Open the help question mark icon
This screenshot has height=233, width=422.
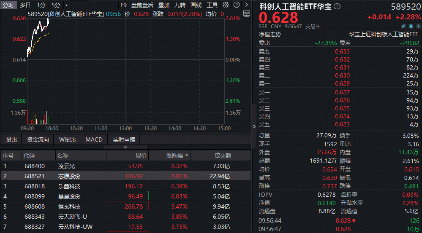click(x=236, y=5)
